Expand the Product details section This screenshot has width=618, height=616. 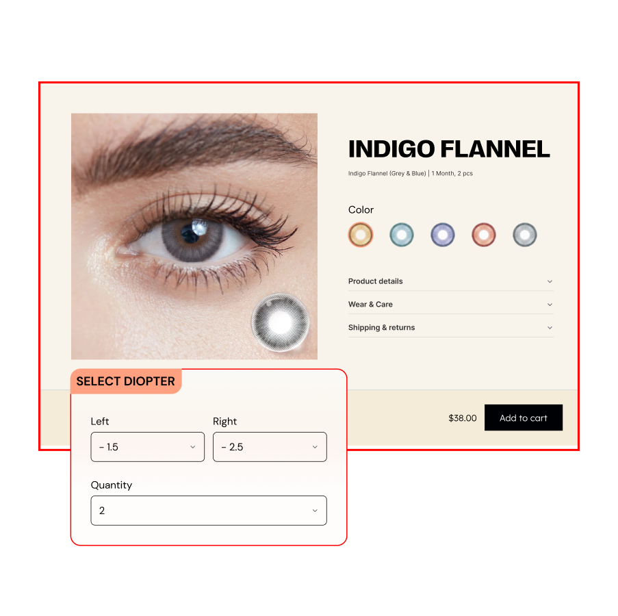[x=450, y=281]
